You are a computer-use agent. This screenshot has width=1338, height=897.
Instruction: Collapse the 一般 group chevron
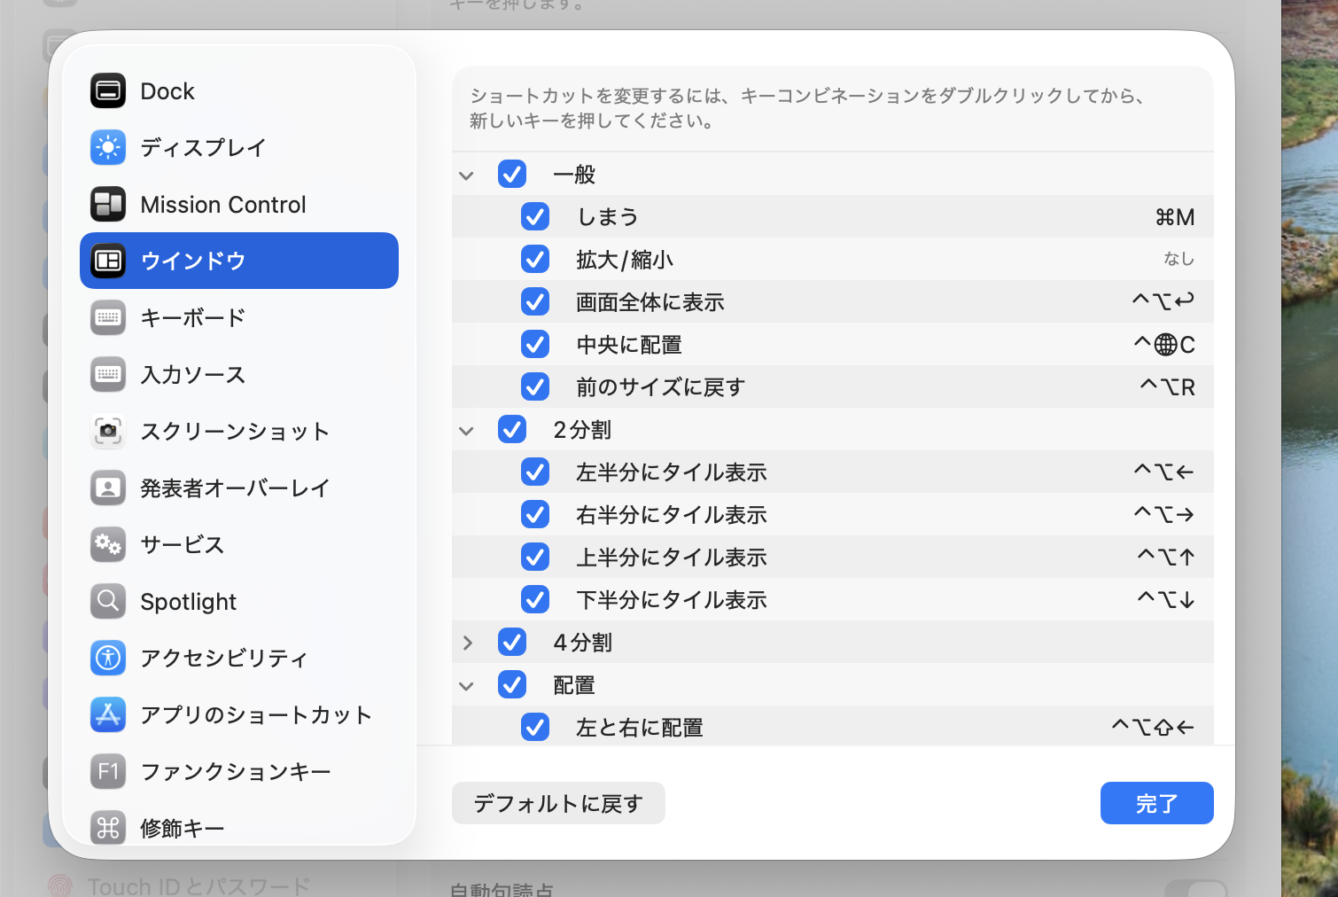click(467, 175)
